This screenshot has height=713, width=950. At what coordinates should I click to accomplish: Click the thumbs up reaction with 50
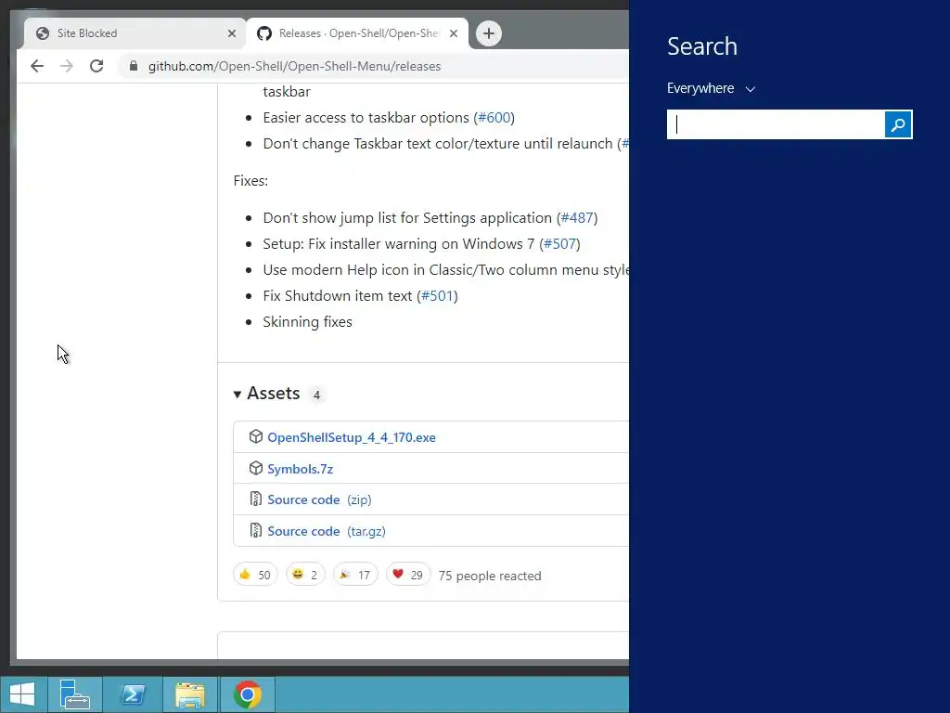(x=255, y=574)
